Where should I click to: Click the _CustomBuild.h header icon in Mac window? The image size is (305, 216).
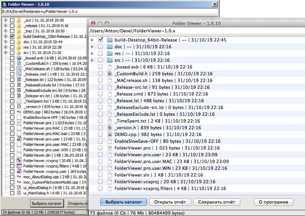click(x=110, y=74)
